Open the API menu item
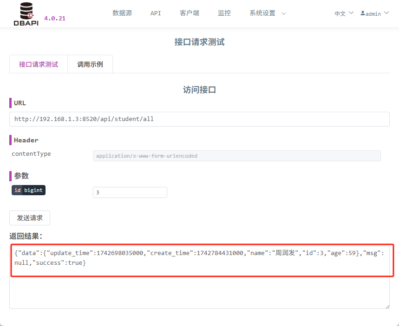399x326 pixels. click(x=156, y=13)
